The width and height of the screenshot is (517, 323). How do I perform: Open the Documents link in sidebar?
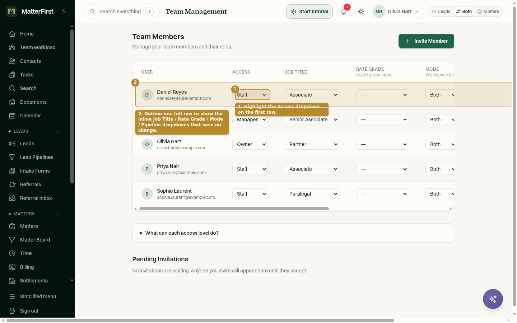[33, 102]
